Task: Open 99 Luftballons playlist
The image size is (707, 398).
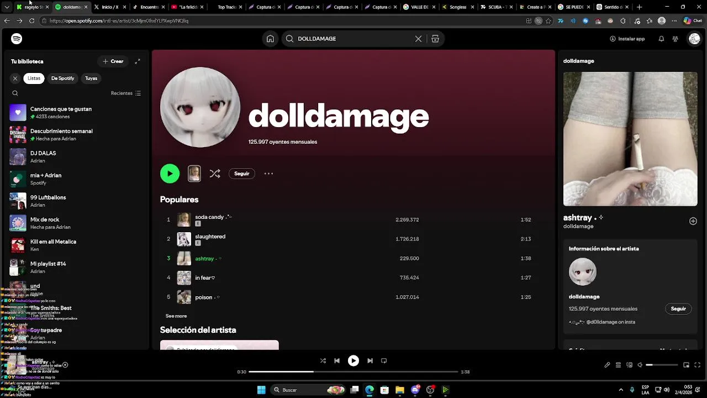Action: (76, 201)
